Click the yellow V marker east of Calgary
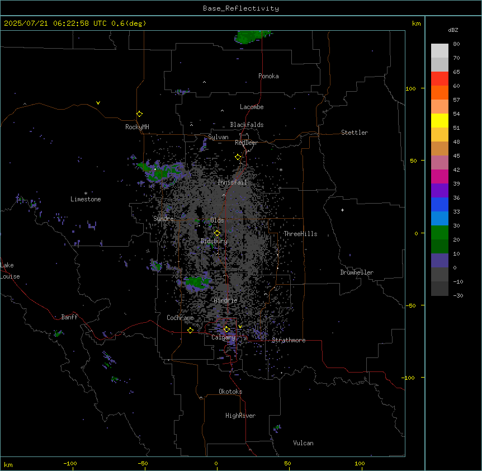The height and width of the screenshot is (471, 482). (x=240, y=327)
